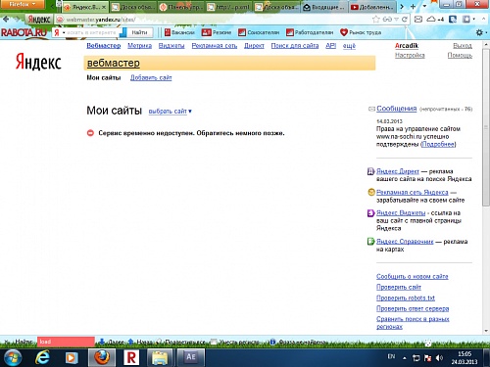Expand the ещё services menu
The image size is (490, 367).
click(x=349, y=46)
